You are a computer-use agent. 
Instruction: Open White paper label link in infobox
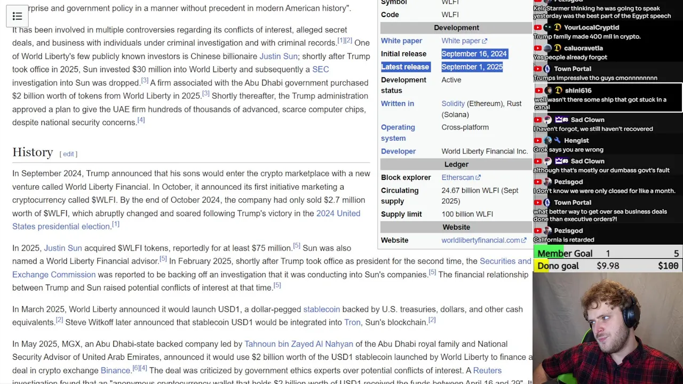pos(401,41)
